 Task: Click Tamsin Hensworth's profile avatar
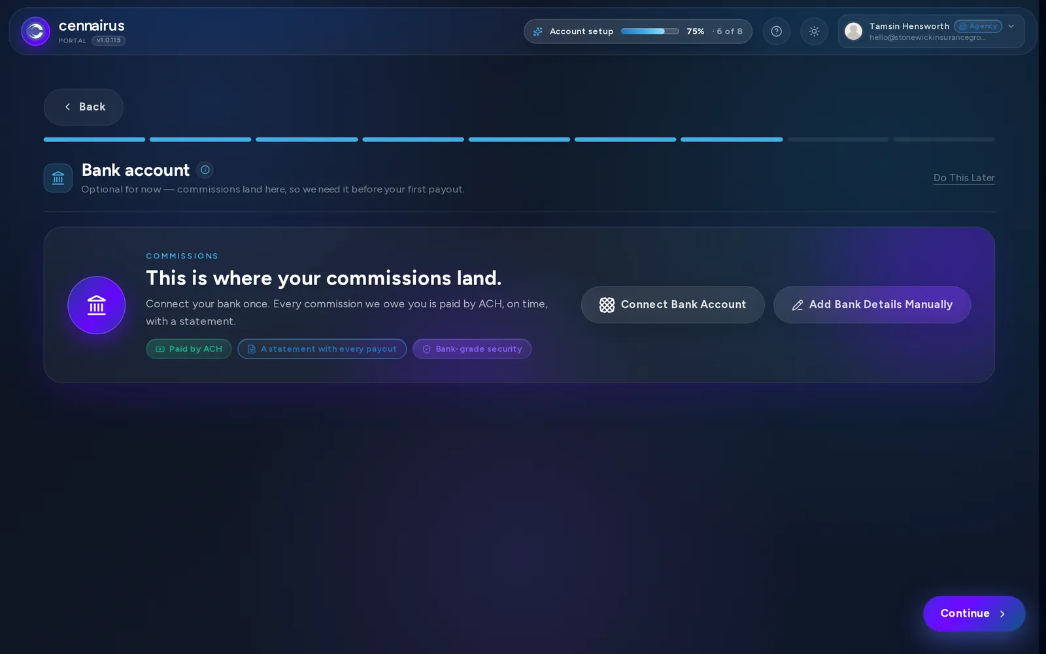click(853, 31)
